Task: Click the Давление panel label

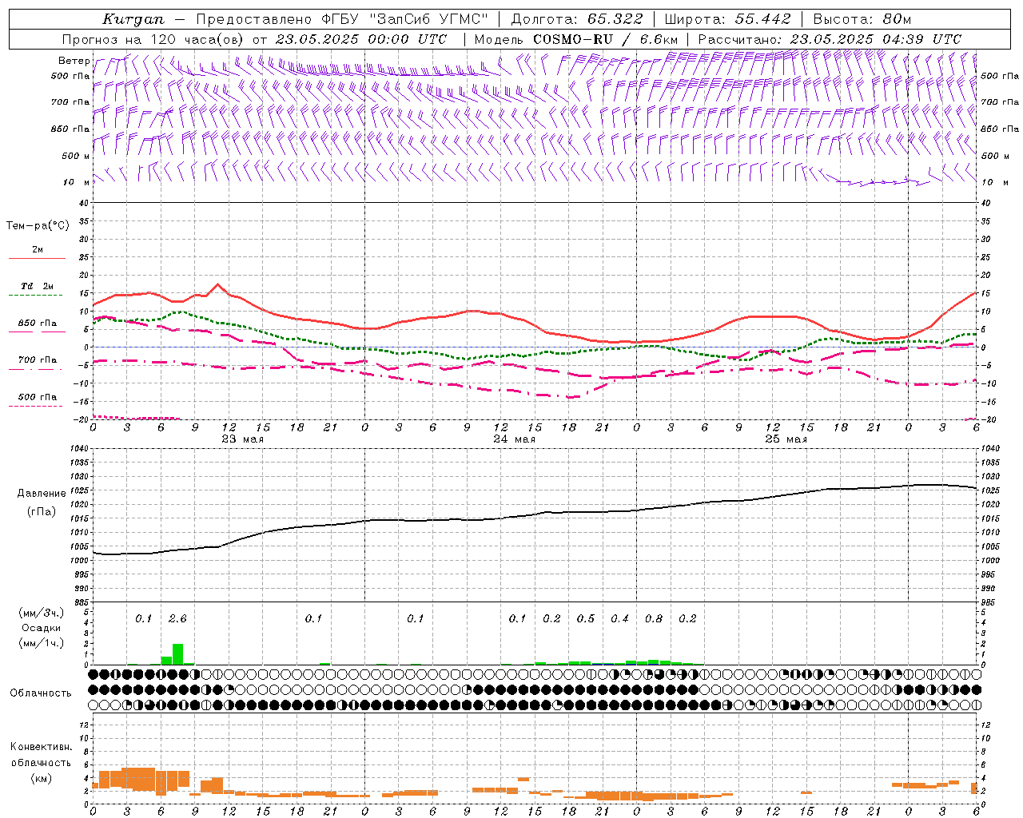Action: coord(42,494)
